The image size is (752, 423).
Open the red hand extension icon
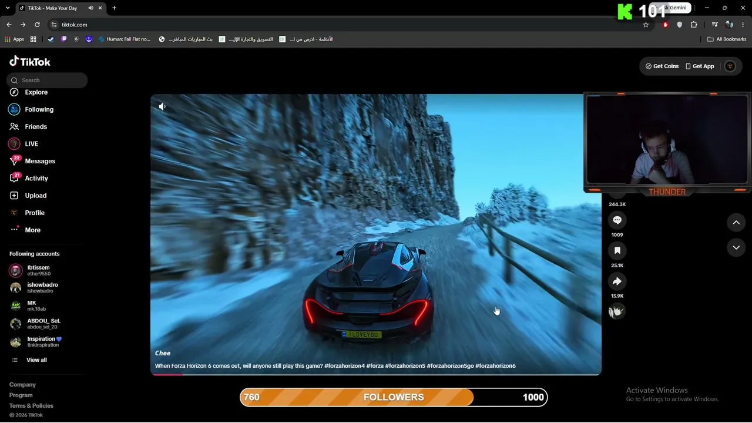pos(666,25)
